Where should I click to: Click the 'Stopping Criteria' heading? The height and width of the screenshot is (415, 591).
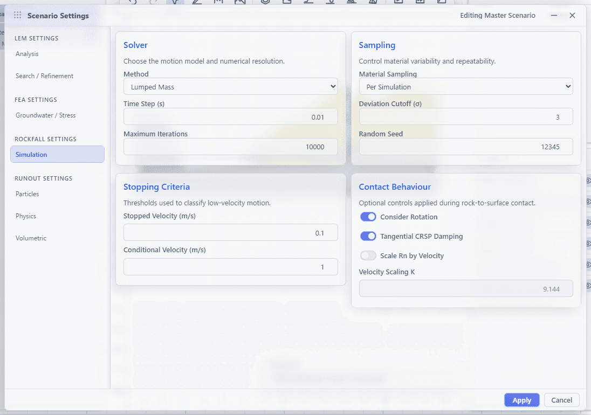coord(156,187)
